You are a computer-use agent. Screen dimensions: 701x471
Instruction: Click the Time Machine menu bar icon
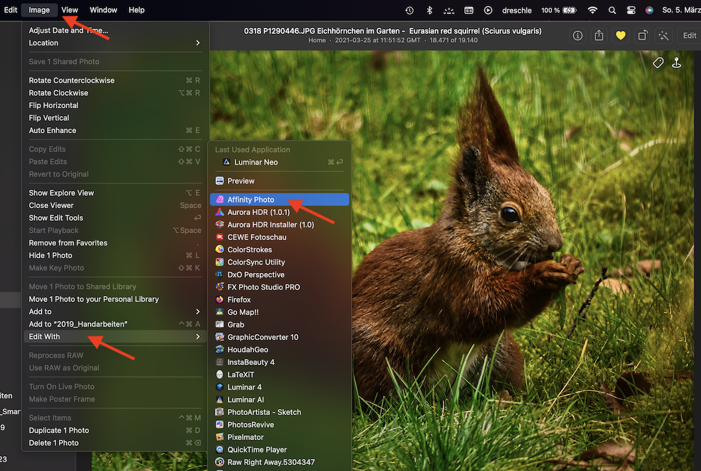[x=410, y=10]
